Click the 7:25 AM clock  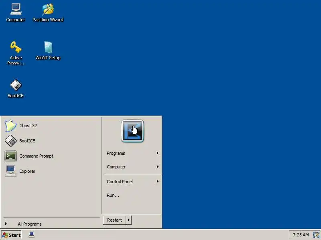click(301, 235)
